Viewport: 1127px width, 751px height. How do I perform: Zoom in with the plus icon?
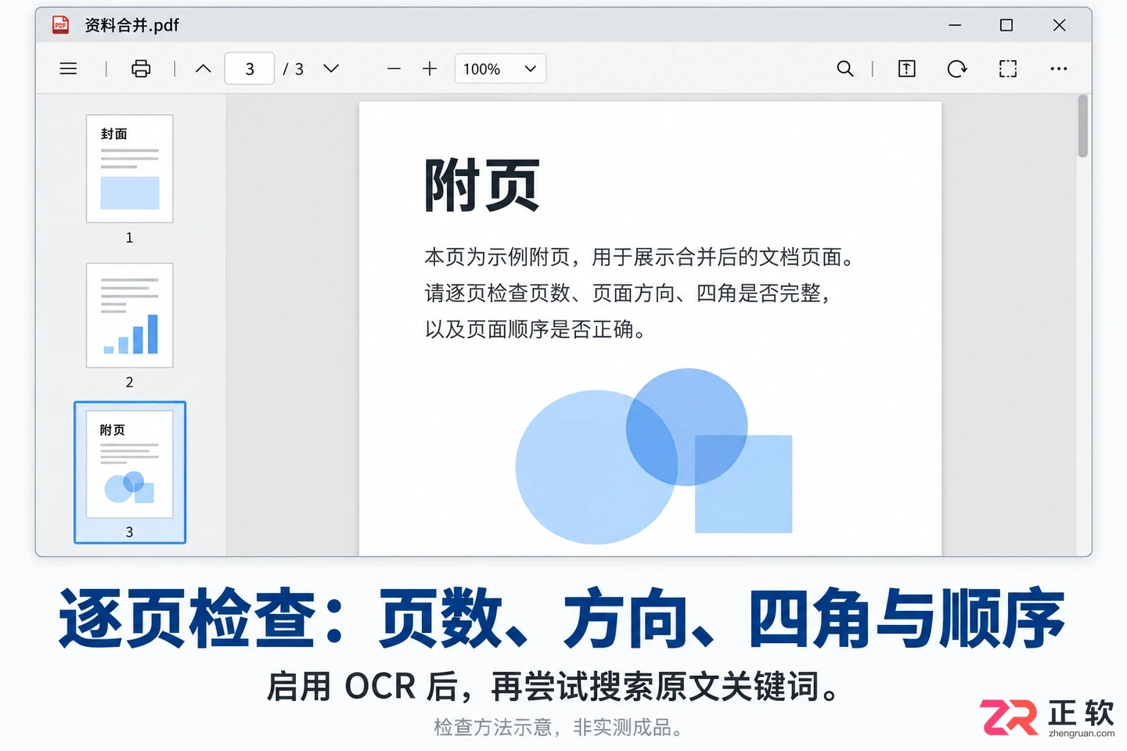pyautogui.click(x=430, y=69)
